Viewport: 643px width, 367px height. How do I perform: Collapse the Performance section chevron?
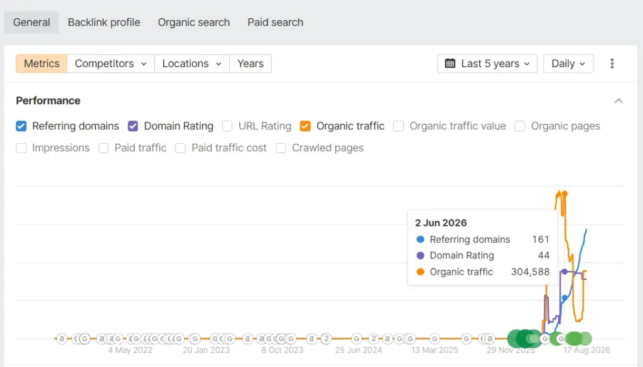619,101
